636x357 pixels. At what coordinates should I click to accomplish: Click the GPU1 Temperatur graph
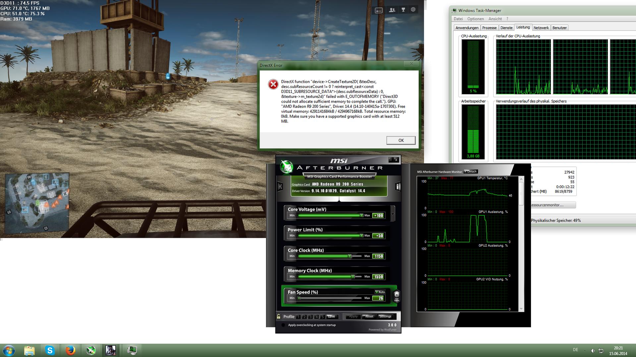coord(468,195)
